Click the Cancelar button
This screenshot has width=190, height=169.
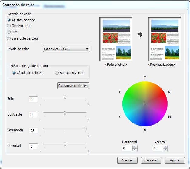click(x=151, y=160)
